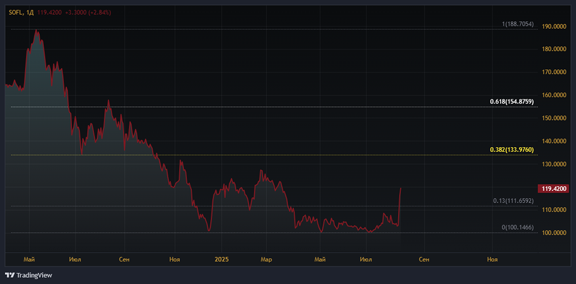Screen dimensions: 576x284
Task: Select the 0(100.1466) Fibonacci base label
Action: pyautogui.click(x=517, y=228)
